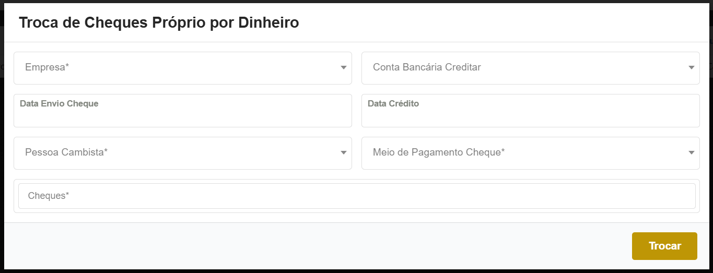Click the dialog title "Troca de Cheques Próprio por Dinheiro"

pos(159,23)
